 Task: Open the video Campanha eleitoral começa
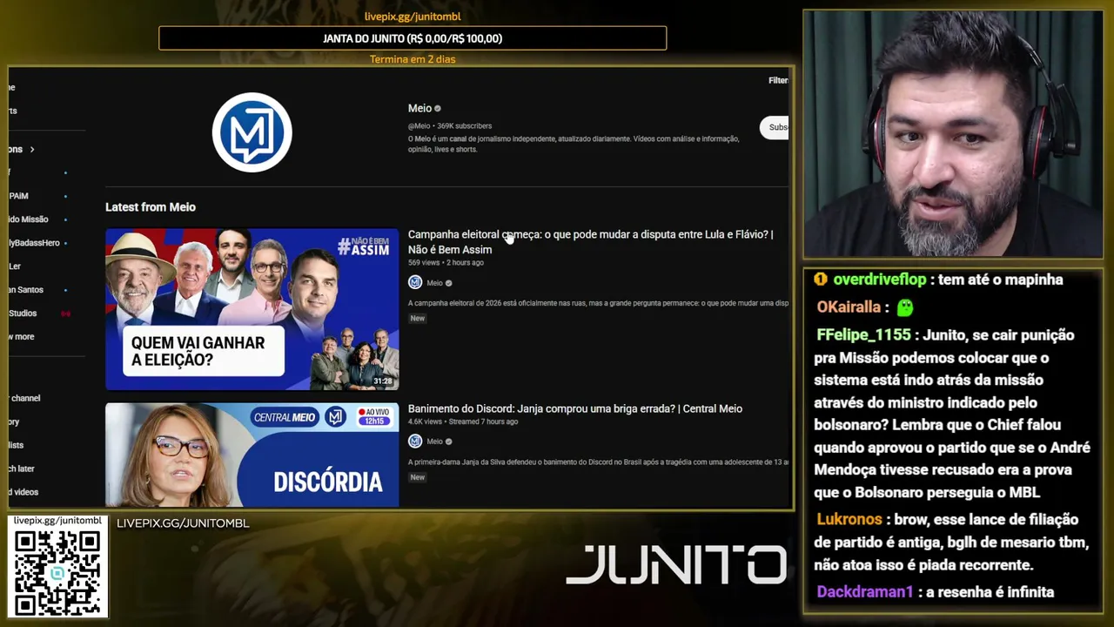click(590, 241)
